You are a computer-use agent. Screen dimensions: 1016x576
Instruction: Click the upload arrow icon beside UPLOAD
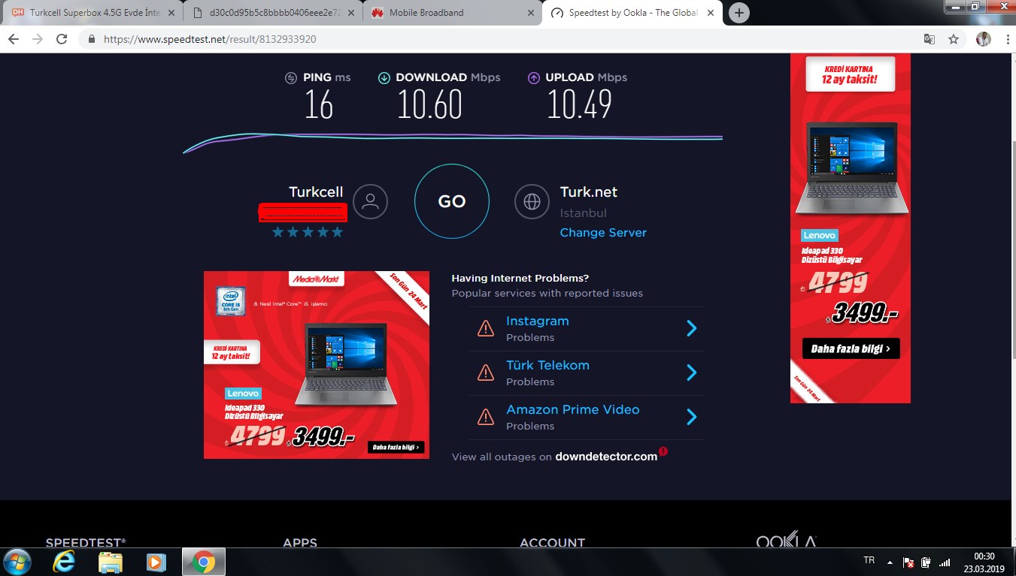(534, 77)
